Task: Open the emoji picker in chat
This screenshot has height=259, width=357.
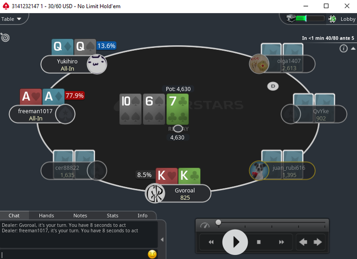Action: click(152, 254)
